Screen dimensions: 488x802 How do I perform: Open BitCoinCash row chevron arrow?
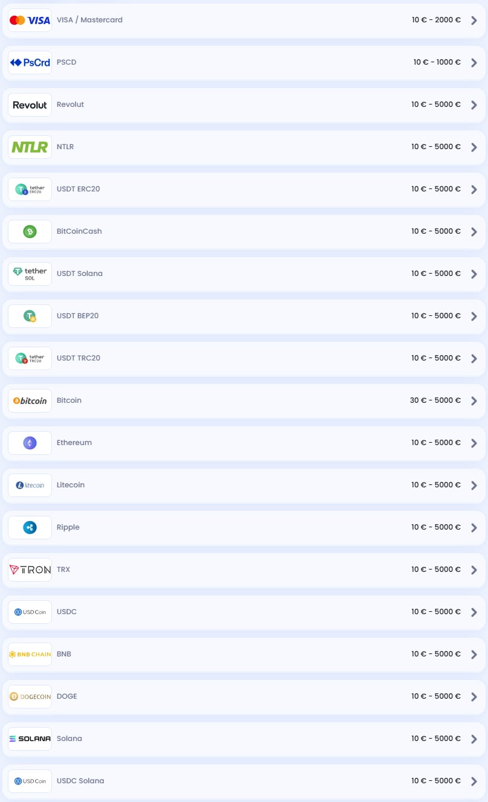coord(474,232)
